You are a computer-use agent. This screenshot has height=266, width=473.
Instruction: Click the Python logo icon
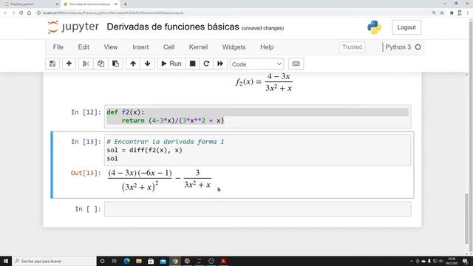tap(374, 27)
